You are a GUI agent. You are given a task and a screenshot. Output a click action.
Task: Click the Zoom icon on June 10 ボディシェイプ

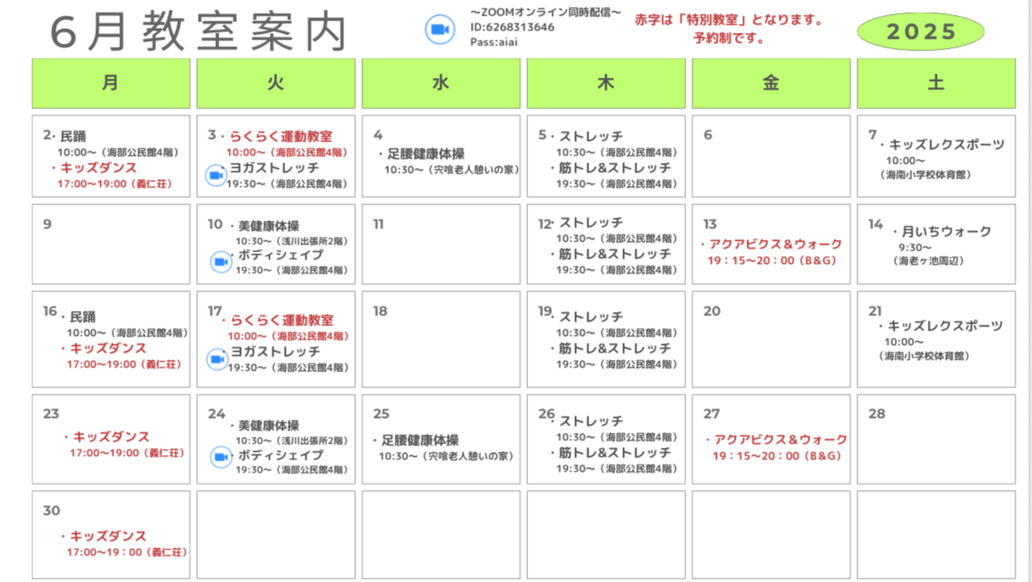point(221,262)
